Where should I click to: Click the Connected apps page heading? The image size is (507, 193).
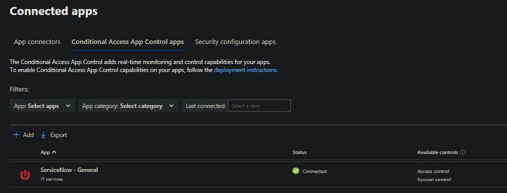click(54, 11)
